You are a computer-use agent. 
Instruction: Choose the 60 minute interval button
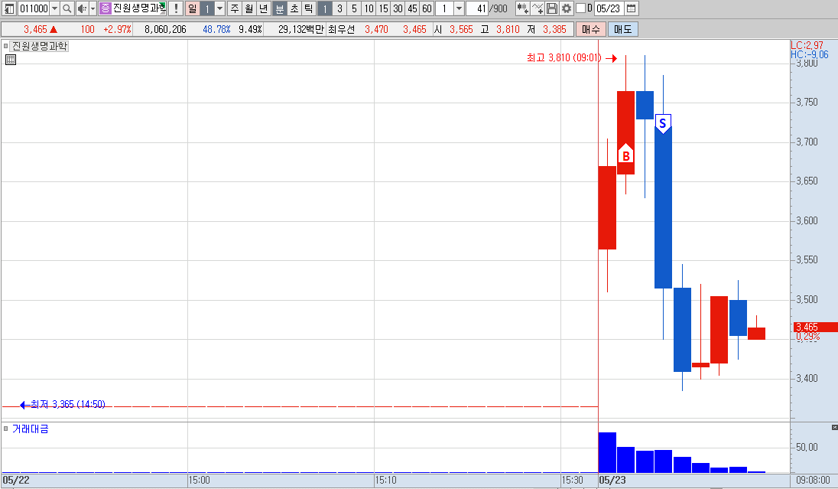427,8
